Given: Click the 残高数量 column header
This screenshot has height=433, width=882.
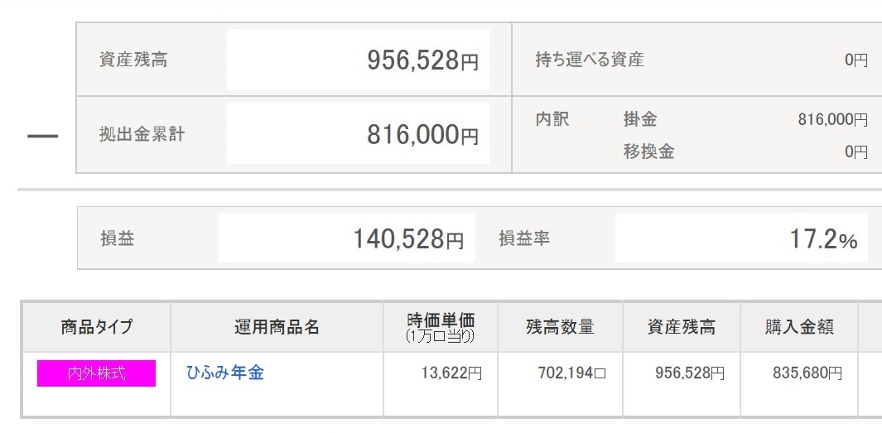Looking at the screenshot, I should point(560,327).
